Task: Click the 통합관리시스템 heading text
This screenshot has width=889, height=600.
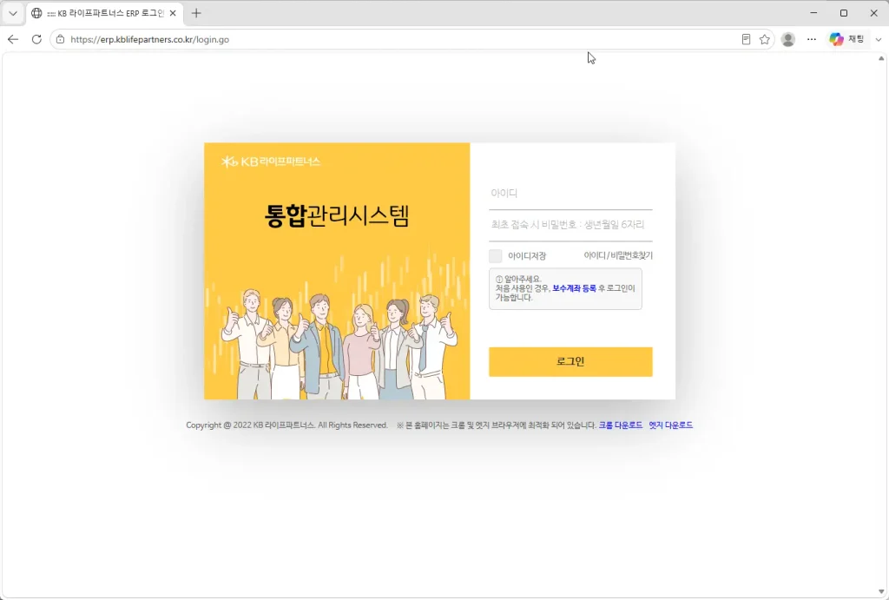Action: point(337,215)
